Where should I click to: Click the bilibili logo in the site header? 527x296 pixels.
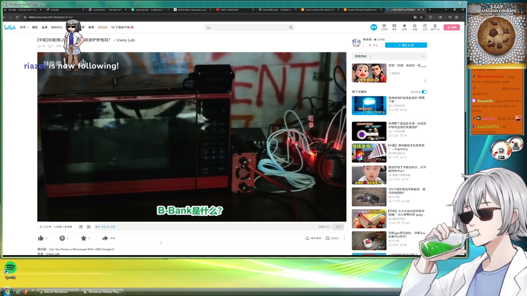[10, 27]
